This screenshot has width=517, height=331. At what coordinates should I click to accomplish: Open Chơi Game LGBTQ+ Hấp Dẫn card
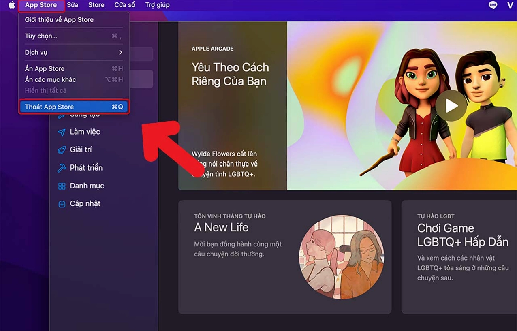(459, 257)
